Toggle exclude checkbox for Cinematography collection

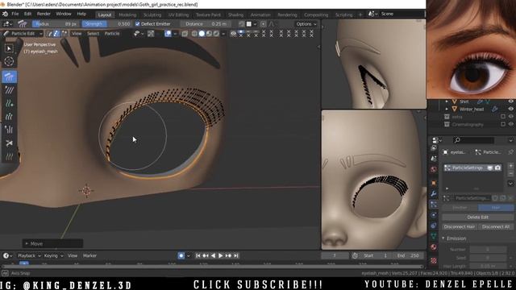pos(503,124)
